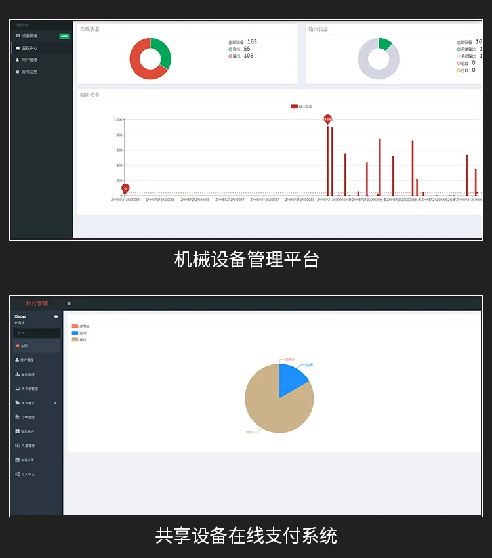Open 用户管理 in the top dark sidebar
Screen dimensions: 492x558
(26, 60)
